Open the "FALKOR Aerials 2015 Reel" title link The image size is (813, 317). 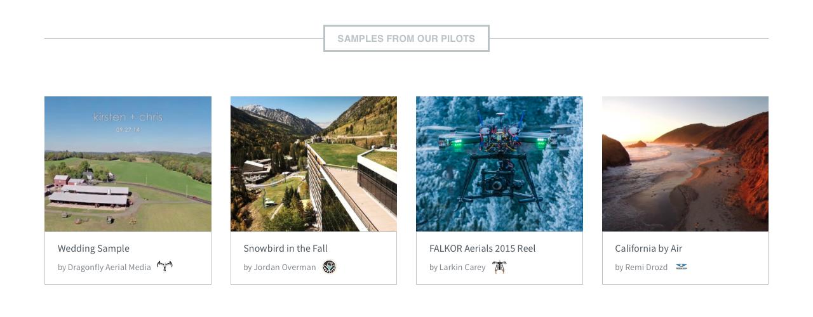(482, 249)
